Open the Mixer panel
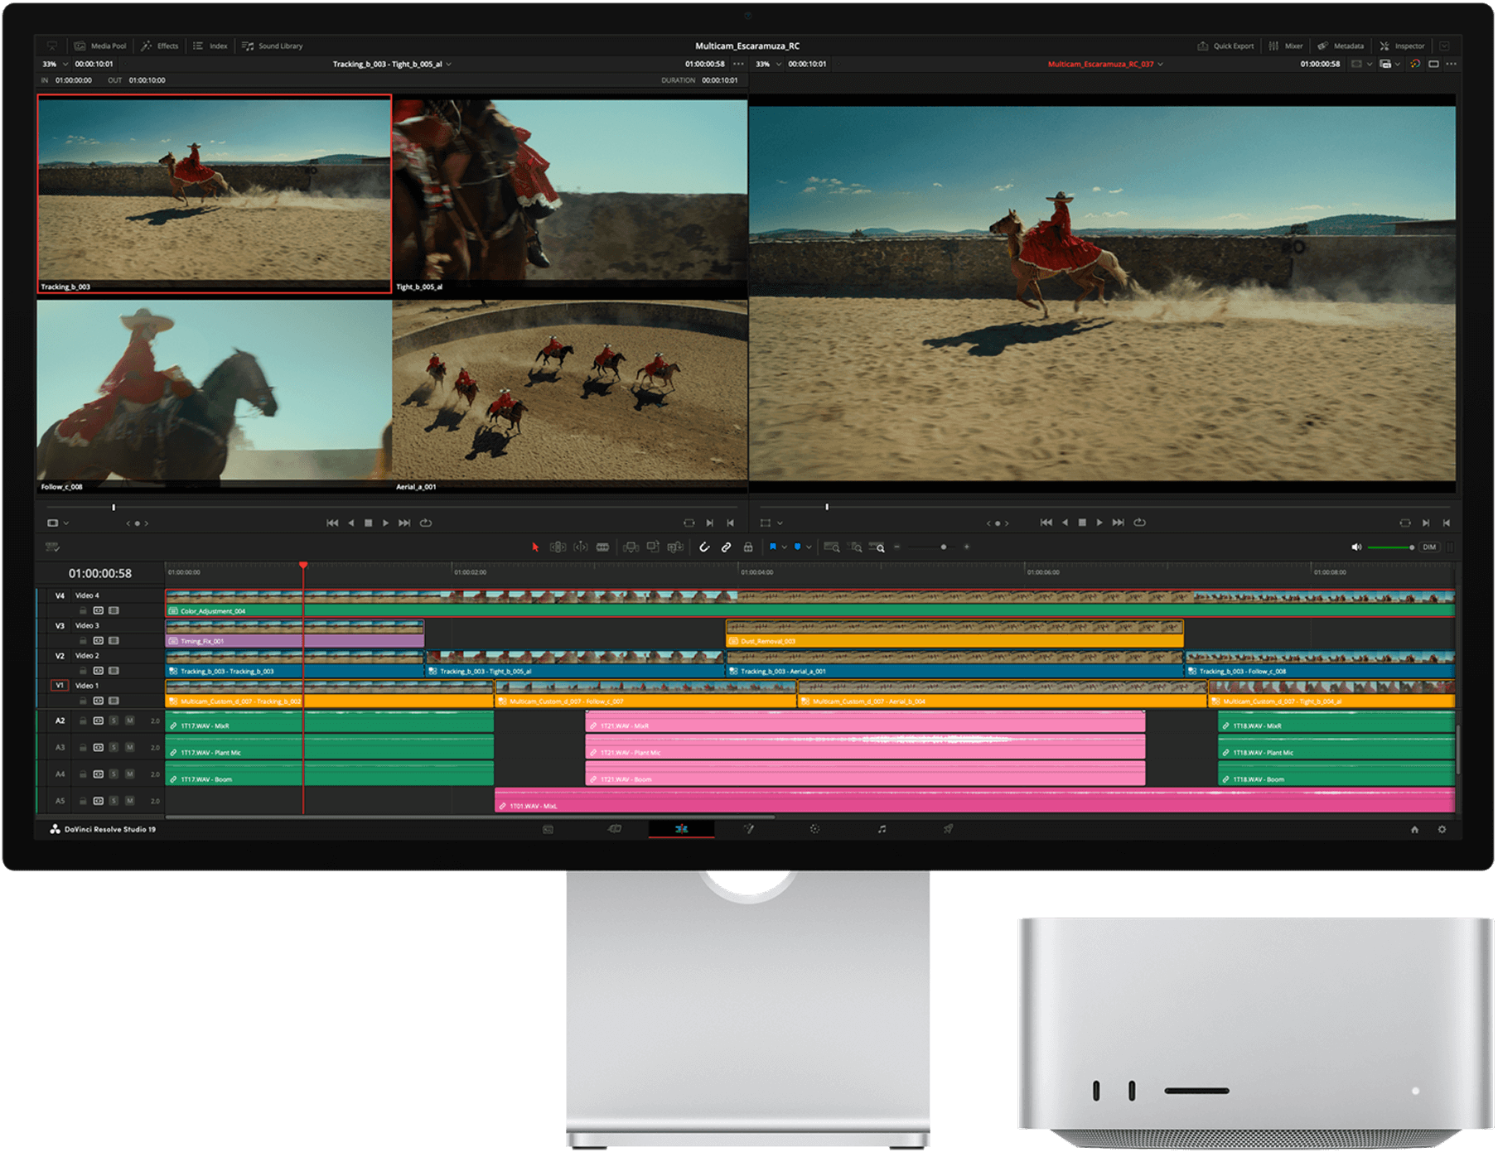 [x=1286, y=46]
